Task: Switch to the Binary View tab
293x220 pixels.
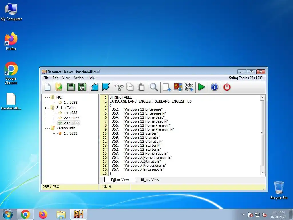Action: pyautogui.click(x=150, y=180)
